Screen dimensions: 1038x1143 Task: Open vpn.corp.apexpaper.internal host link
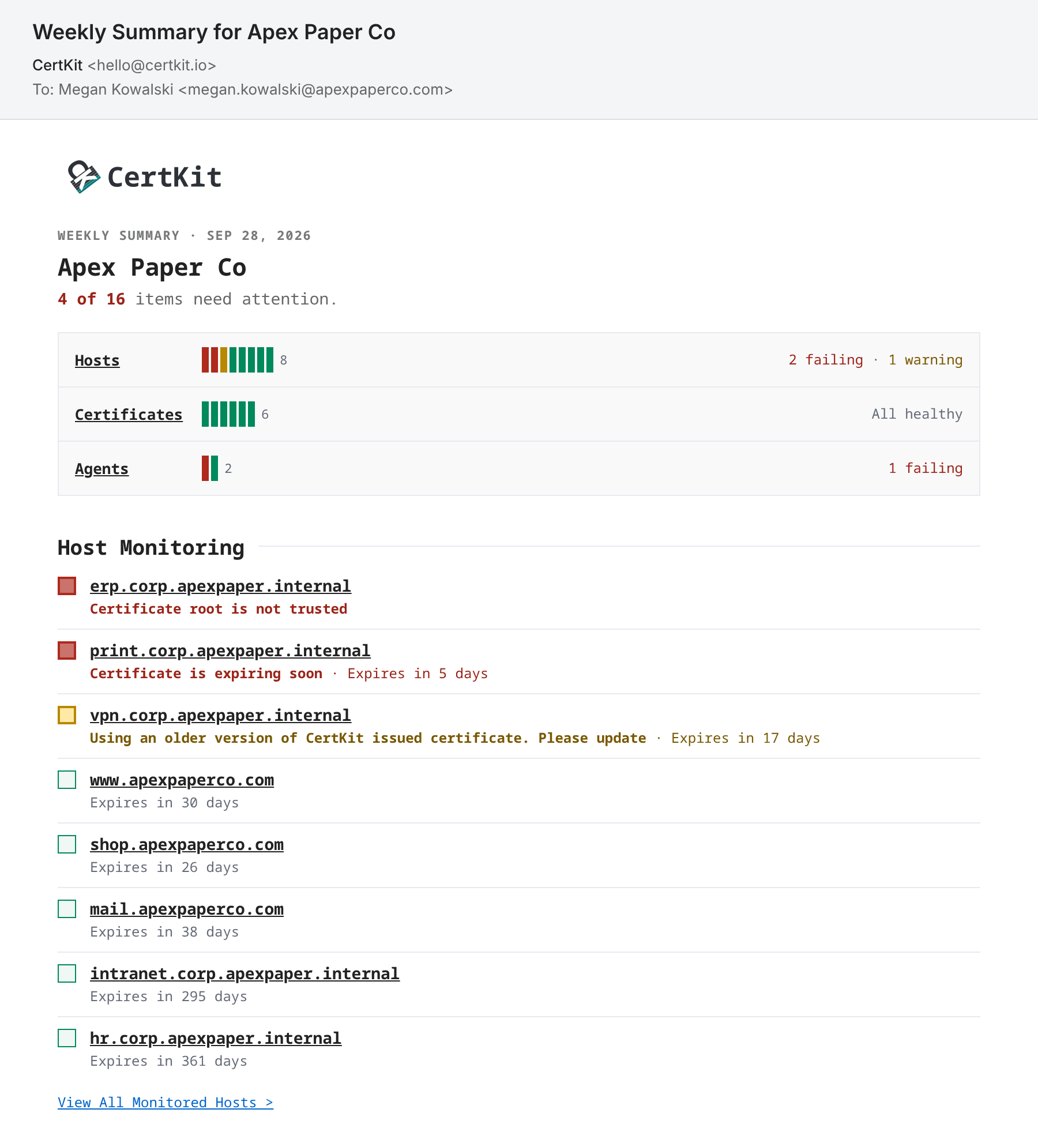[x=220, y=715]
